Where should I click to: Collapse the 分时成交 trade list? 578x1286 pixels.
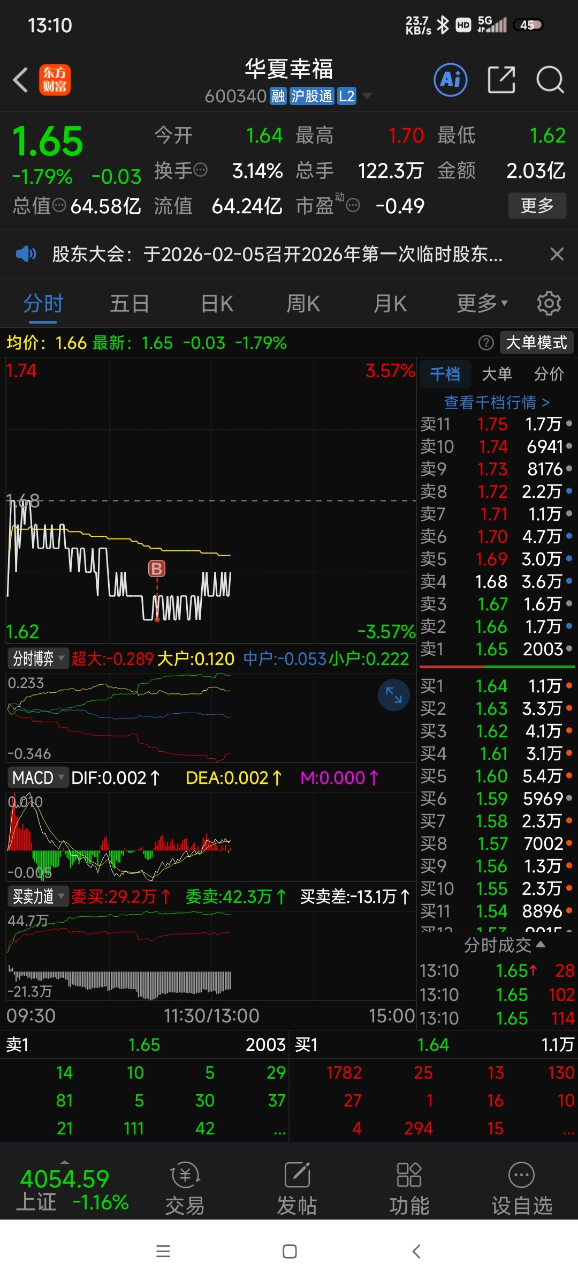(504, 945)
